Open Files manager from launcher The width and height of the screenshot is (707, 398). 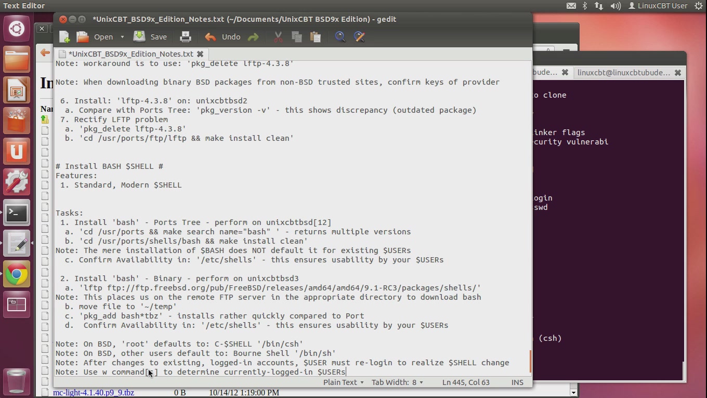[17, 59]
